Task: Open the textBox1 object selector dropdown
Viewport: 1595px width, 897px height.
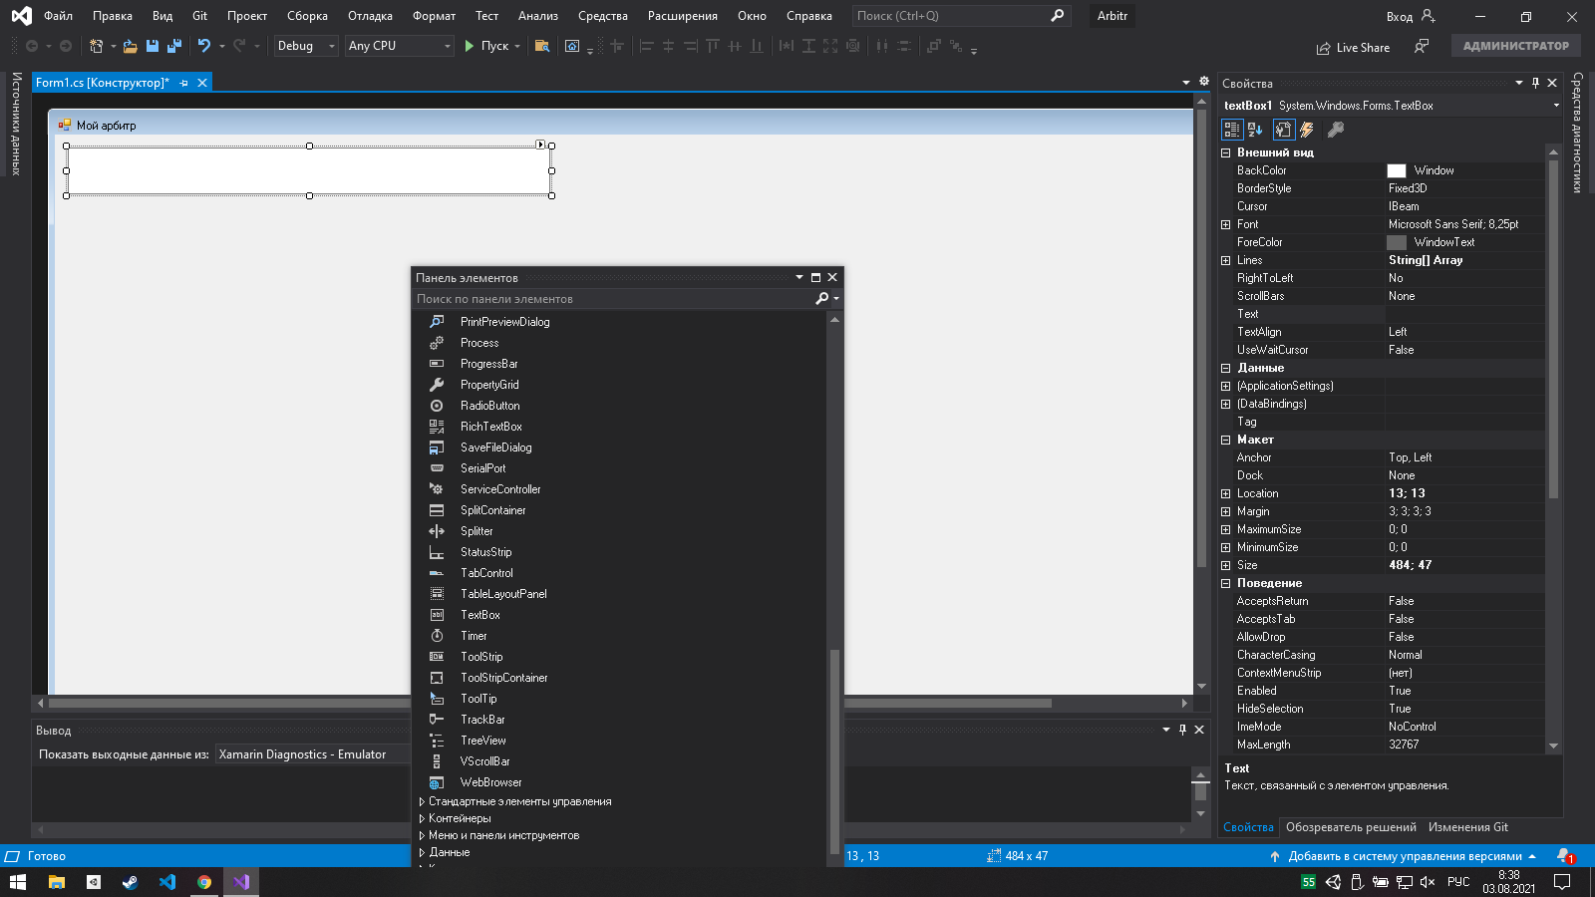Action: click(1555, 106)
